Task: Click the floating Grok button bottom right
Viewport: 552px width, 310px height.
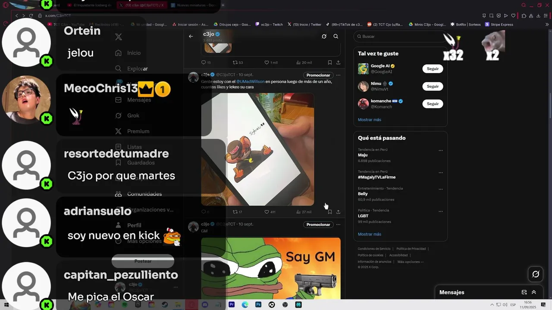Action: tap(536, 274)
